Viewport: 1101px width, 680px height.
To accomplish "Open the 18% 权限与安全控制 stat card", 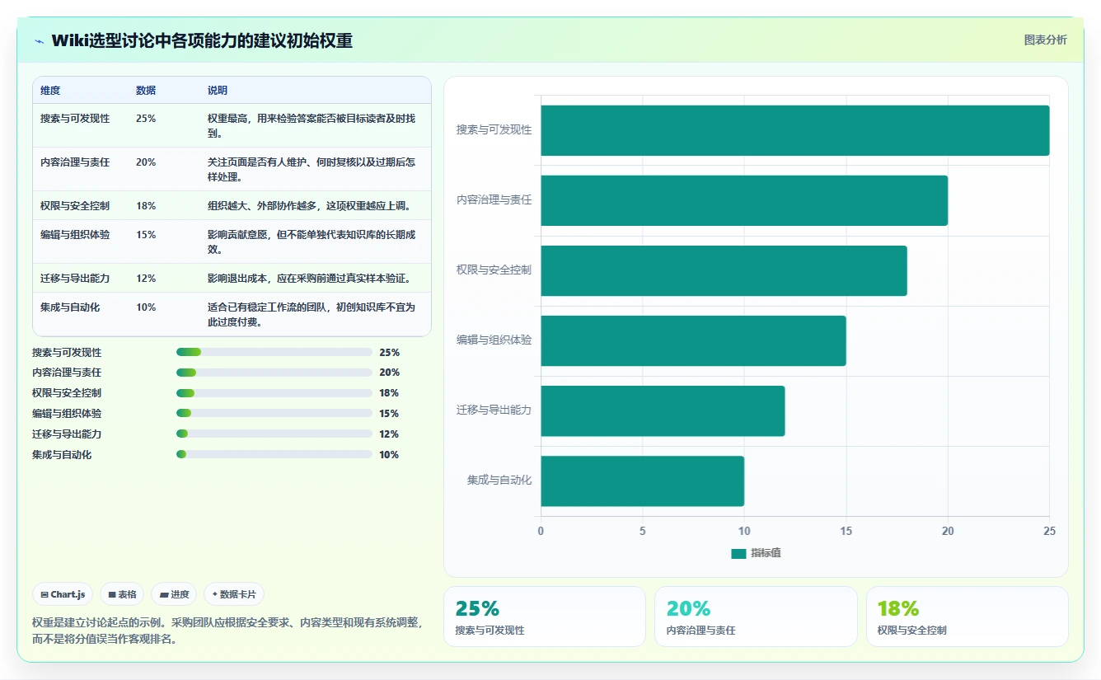I will tap(967, 617).
